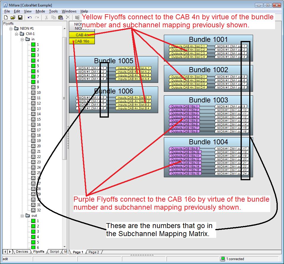Click the Undo arrow in toolbar
The image size is (284, 264).
pos(30,18)
